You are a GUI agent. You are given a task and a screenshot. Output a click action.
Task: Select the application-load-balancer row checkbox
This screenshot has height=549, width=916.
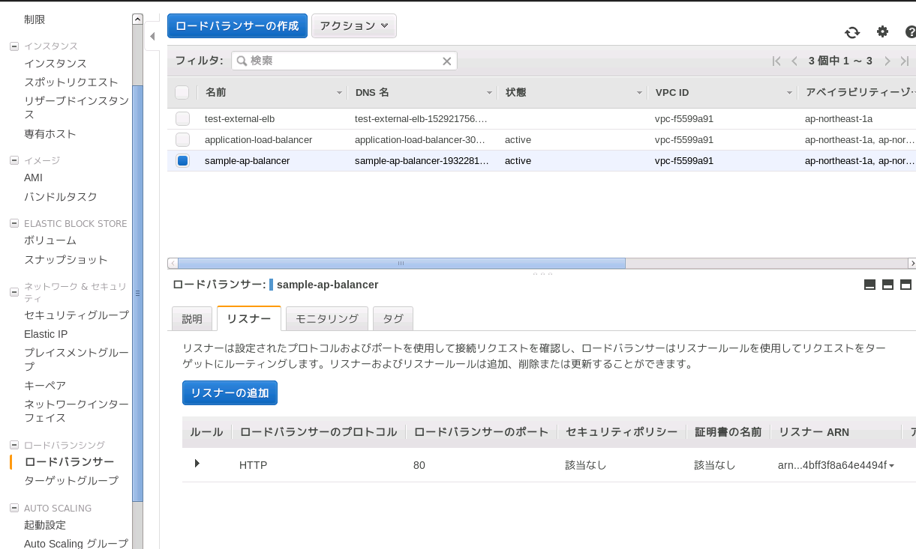pos(182,140)
